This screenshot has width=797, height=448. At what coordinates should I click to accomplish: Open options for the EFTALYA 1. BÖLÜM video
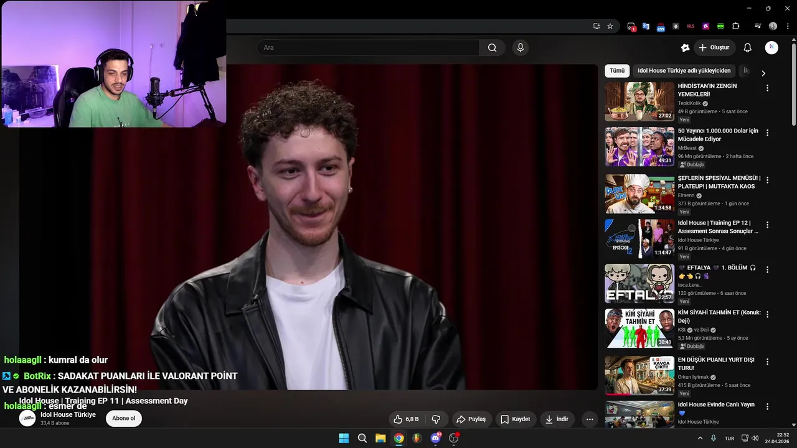767,270
